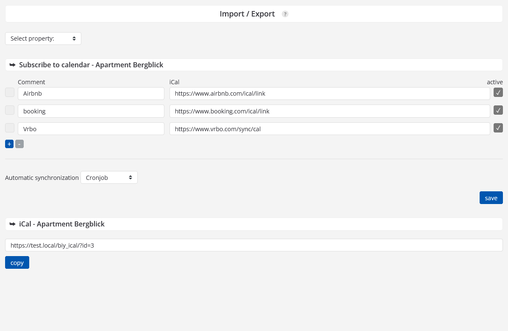Open Automatic synchronization Cronjob dropdown
The width and height of the screenshot is (508, 331).
coord(109,177)
